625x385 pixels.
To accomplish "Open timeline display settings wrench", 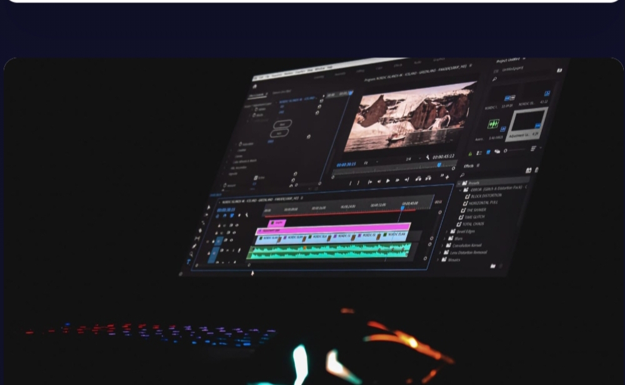I will pyautogui.click(x=246, y=215).
